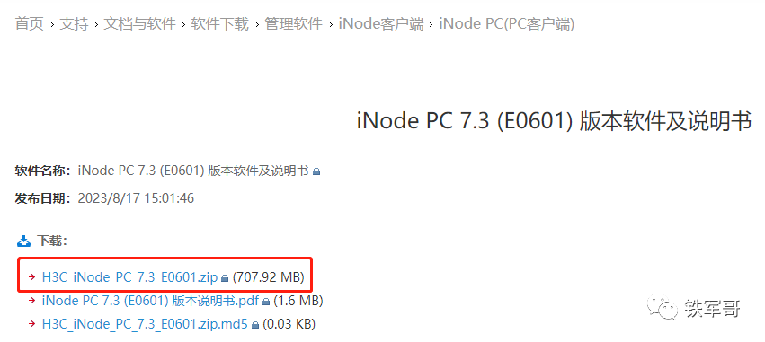765x342 pixels.
Task: Click lock icon after 版本说明书.pdf link
Action: (266, 302)
